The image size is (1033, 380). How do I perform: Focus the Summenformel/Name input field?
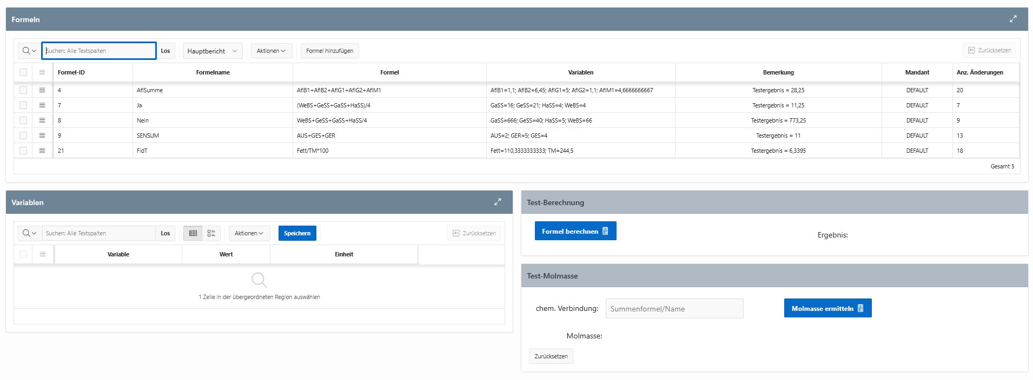674,309
